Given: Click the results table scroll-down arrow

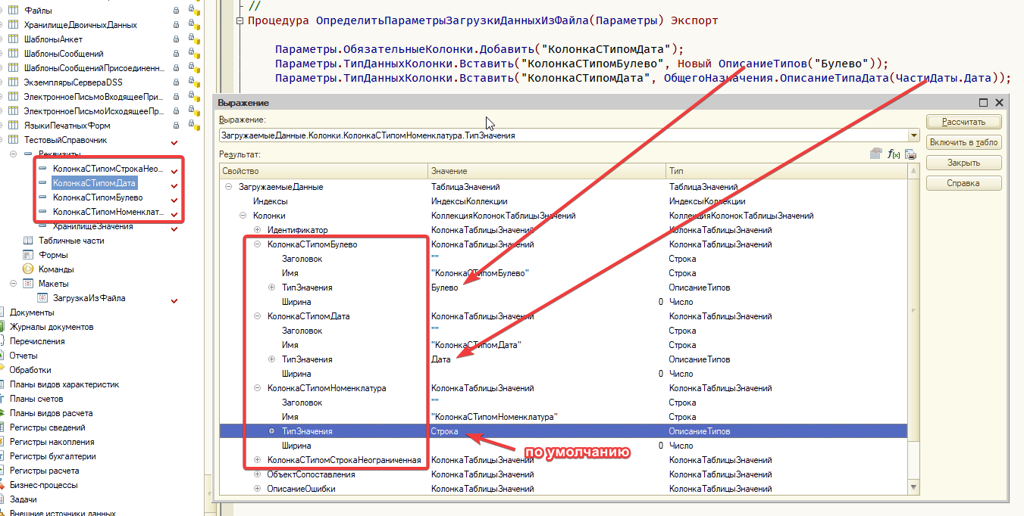Looking at the screenshot, I should click(x=913, y=489).
